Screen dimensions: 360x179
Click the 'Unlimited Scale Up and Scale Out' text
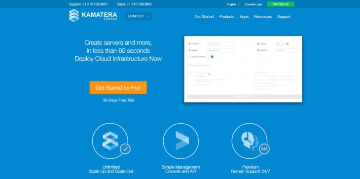pyautogui.click(x=111, y=169)
